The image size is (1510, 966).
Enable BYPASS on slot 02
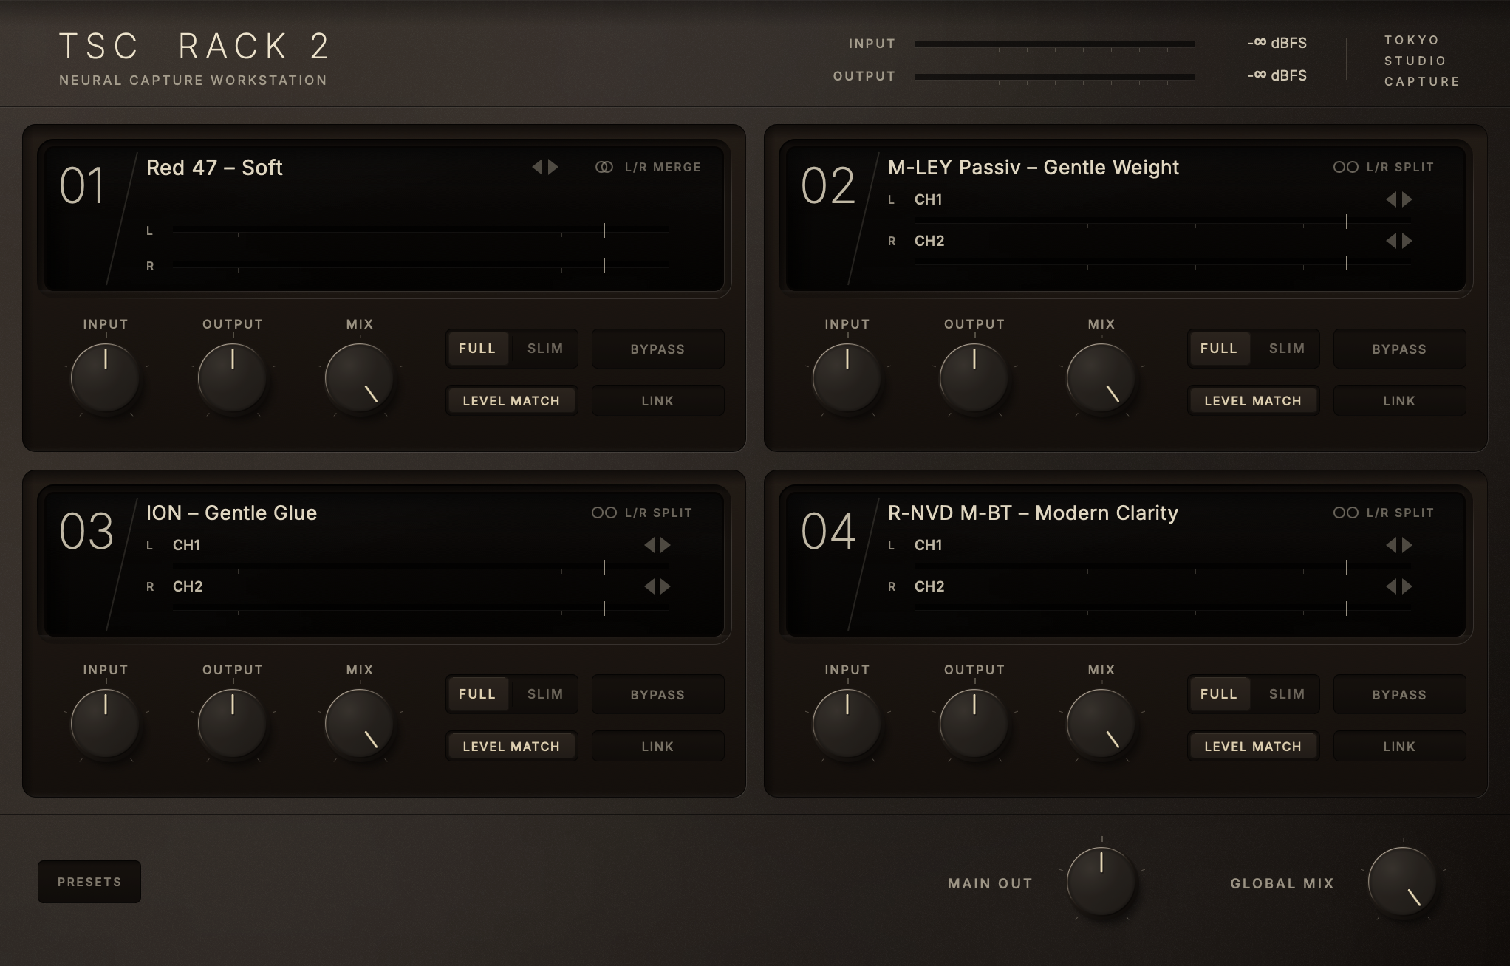tap(1399, 349)
